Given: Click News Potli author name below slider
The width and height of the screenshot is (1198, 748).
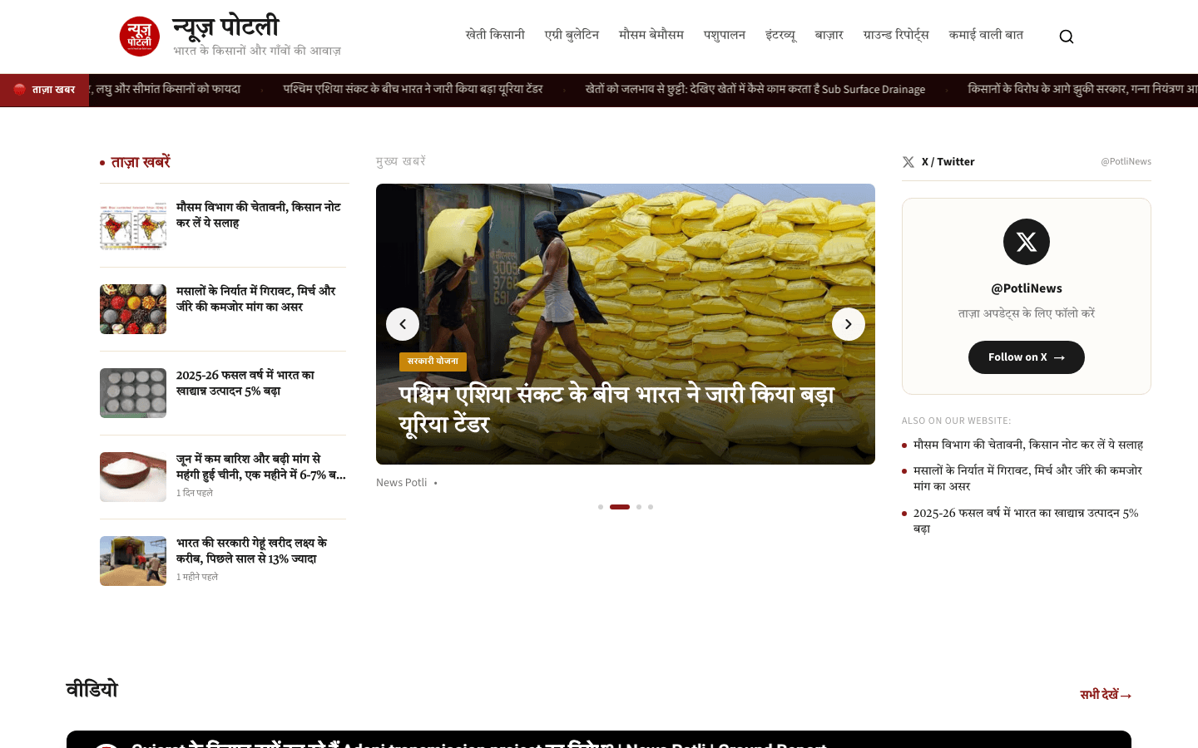Looking at the screenshot, I should [x=401, y=483].
